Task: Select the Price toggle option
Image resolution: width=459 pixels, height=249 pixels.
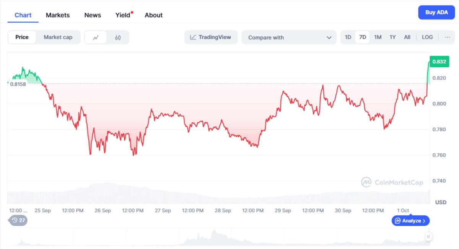Action: click(22, 37)
